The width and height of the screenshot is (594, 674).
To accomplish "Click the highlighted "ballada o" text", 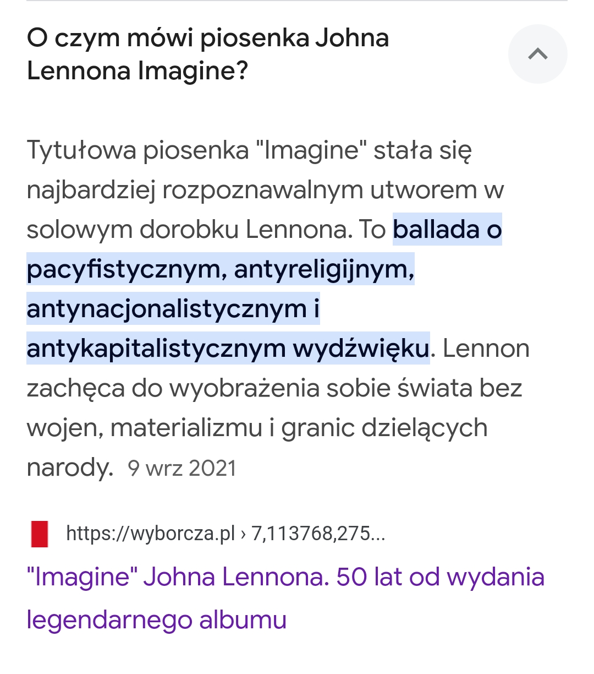I will (x=447, y=230).
